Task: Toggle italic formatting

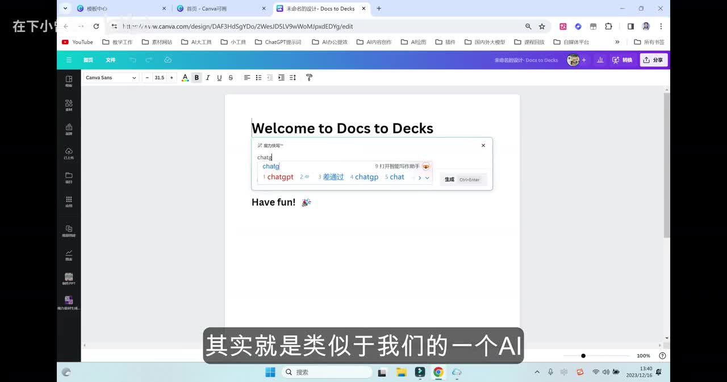Action: coord(208,78)
